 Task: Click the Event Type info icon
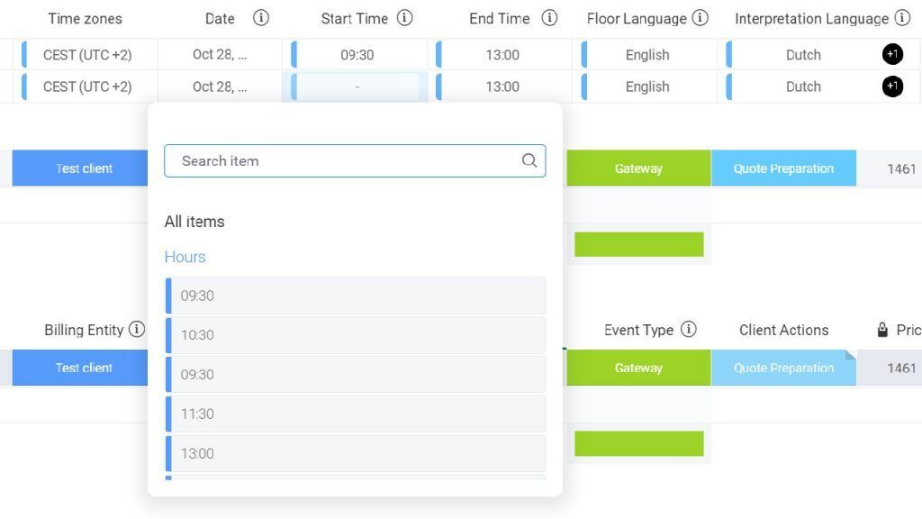[x=690, y=330]
